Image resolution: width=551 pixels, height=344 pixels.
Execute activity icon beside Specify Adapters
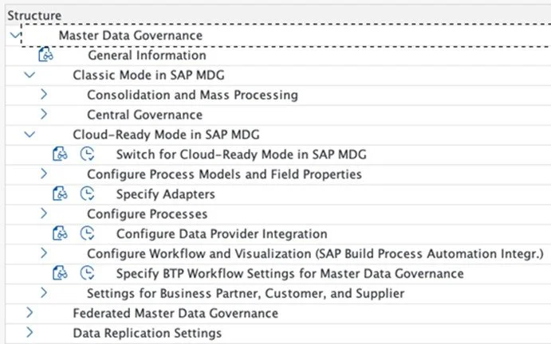tap(89, 194)
